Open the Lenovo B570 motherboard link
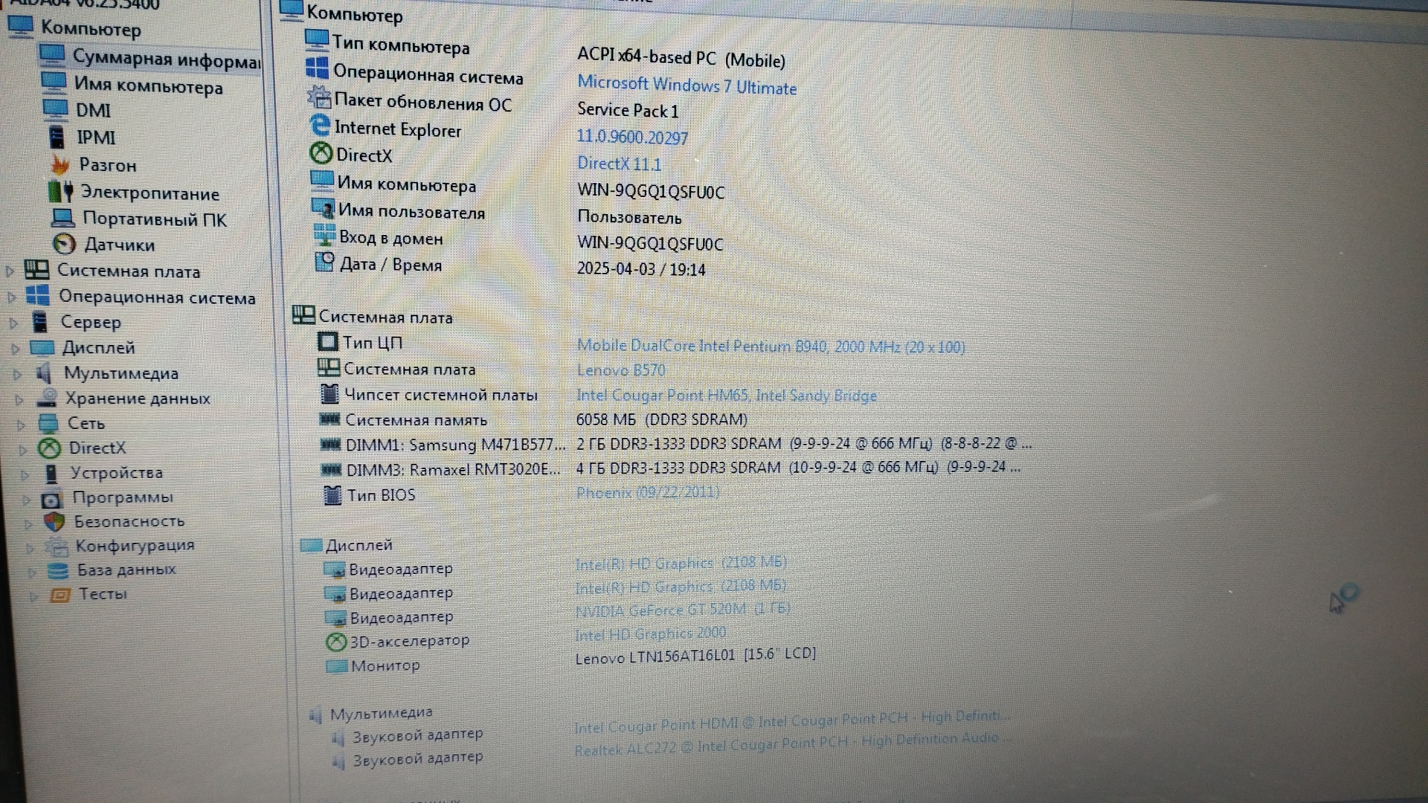 pos(620,370)
